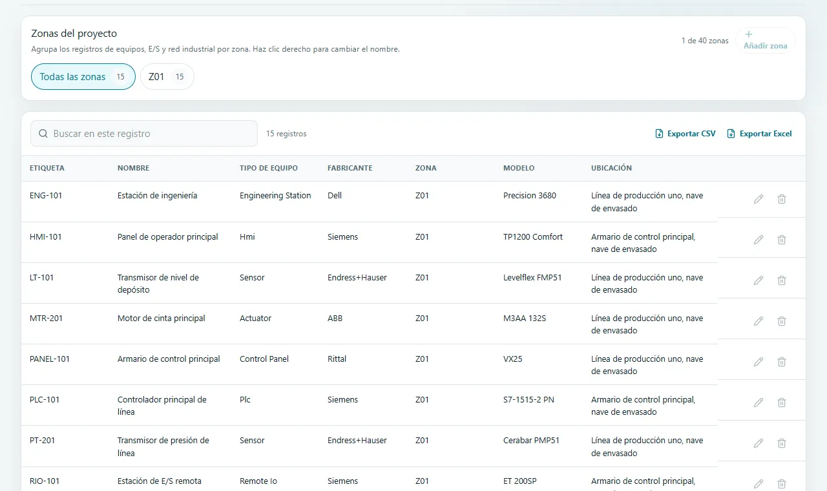Viewport: 827px width, 491px height.
Task: Delete the PLC-101 row with trash icon
Action: 782,402
